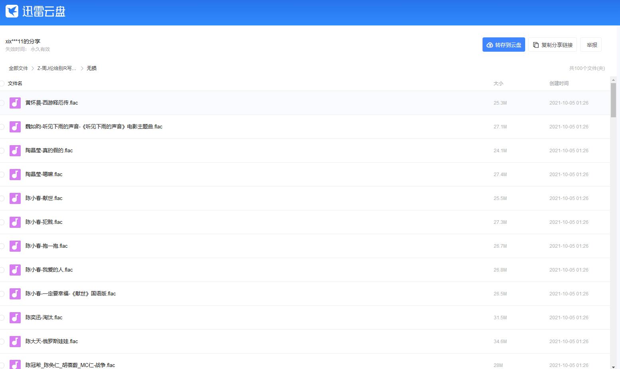The width and height of the screenshot is (620, 369).
Task: Sort by 创建时间 column header
Action: coord(559,84)
